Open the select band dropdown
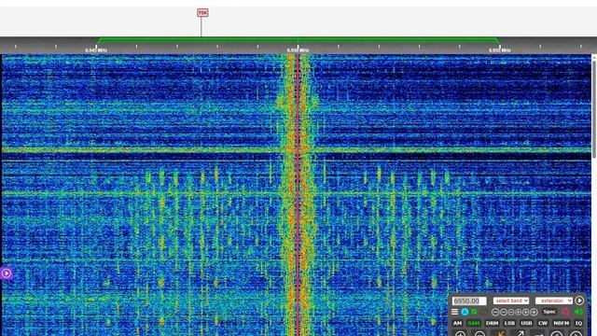The width and height of the screenshot is (597, 336). click(511, 301)
